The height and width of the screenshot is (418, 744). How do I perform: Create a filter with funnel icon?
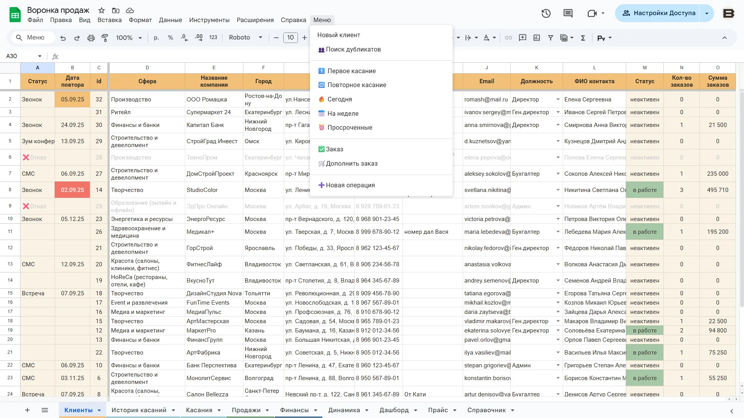[551, 38]
